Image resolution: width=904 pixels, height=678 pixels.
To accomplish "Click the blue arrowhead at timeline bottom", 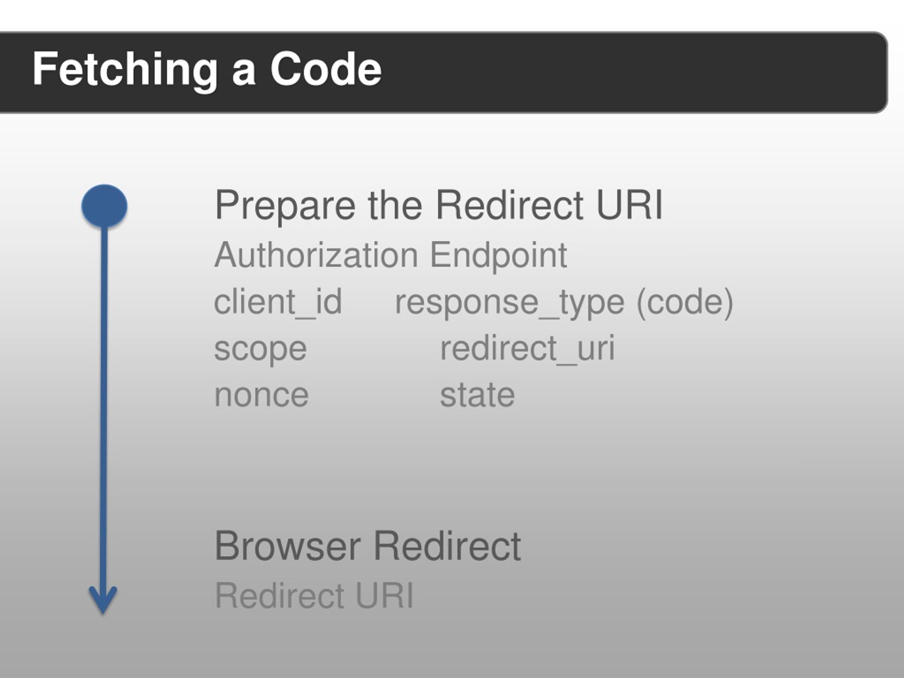I will click(x=103, y=600).
